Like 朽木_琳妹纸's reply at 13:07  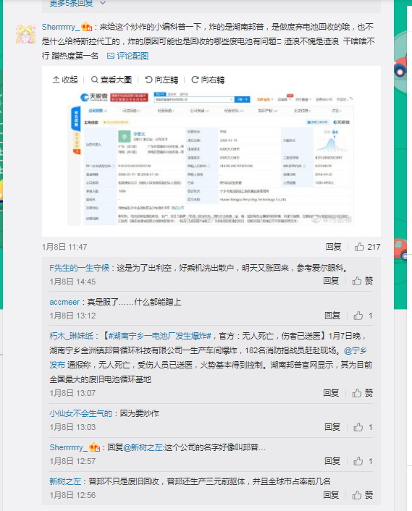click(x=363, y=393)
